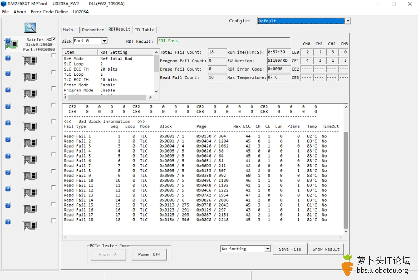
Task: Open the About menu
Action: [x=20, y=12]
